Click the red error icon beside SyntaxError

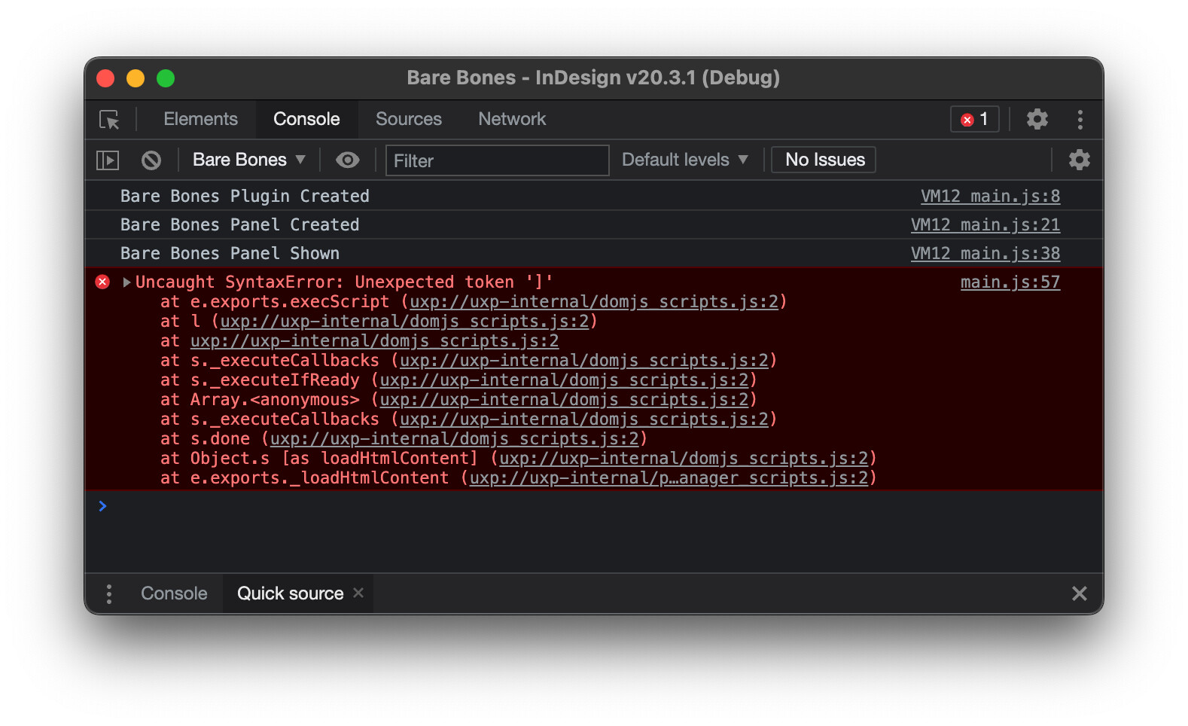[x=103, y=282]
